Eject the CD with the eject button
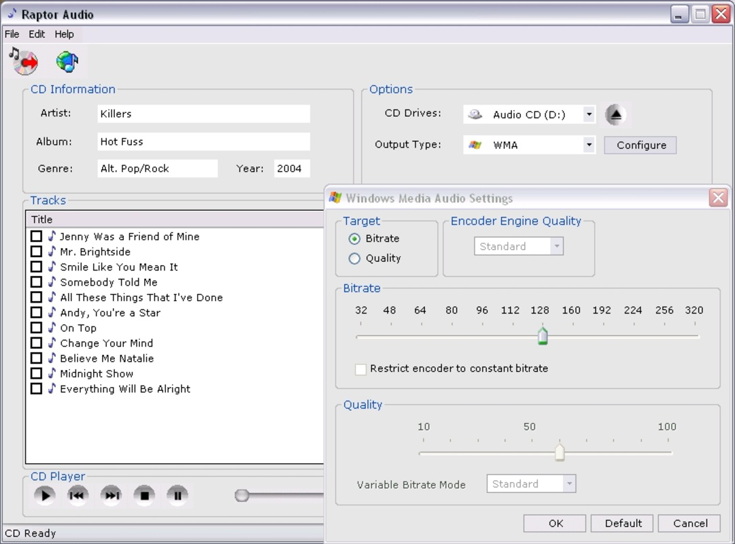 click(x=615, y=114)
